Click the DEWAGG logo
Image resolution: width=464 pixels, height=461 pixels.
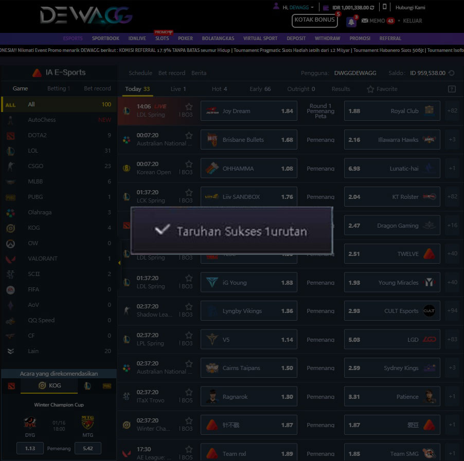(x=86, y=15)
